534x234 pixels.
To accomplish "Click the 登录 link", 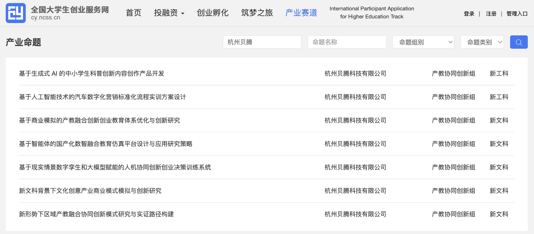I will click(469, 14).
